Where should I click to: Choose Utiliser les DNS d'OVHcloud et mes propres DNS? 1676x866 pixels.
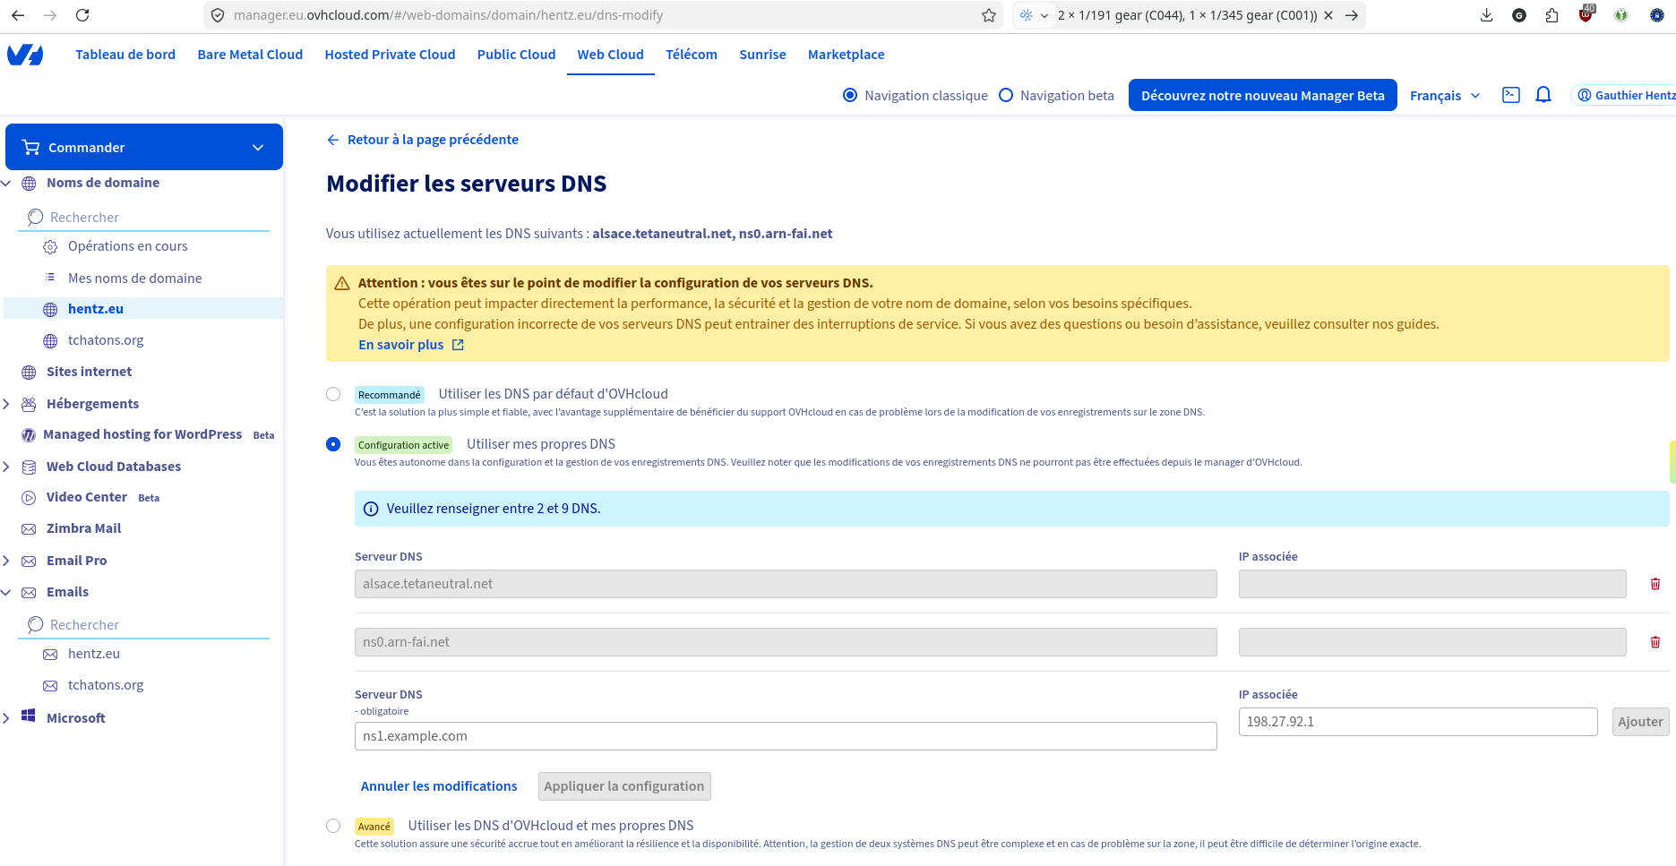click(x=333, y=826)
